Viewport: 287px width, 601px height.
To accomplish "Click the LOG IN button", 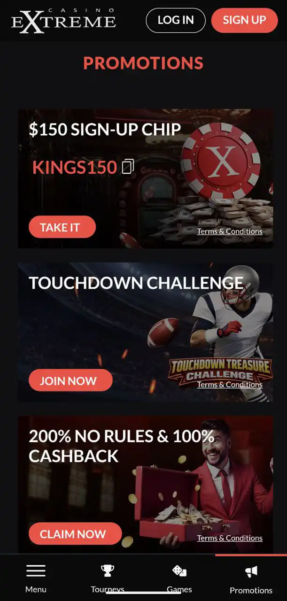I will click(x=176, y=20).
